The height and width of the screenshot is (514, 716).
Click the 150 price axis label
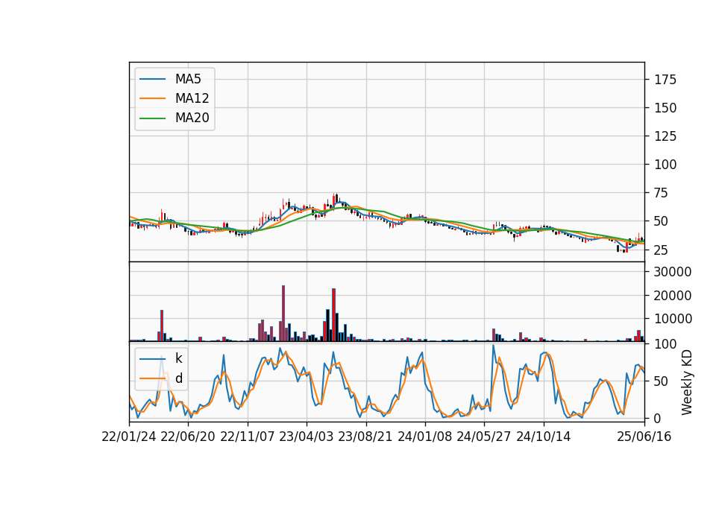(x=665, y=108)
